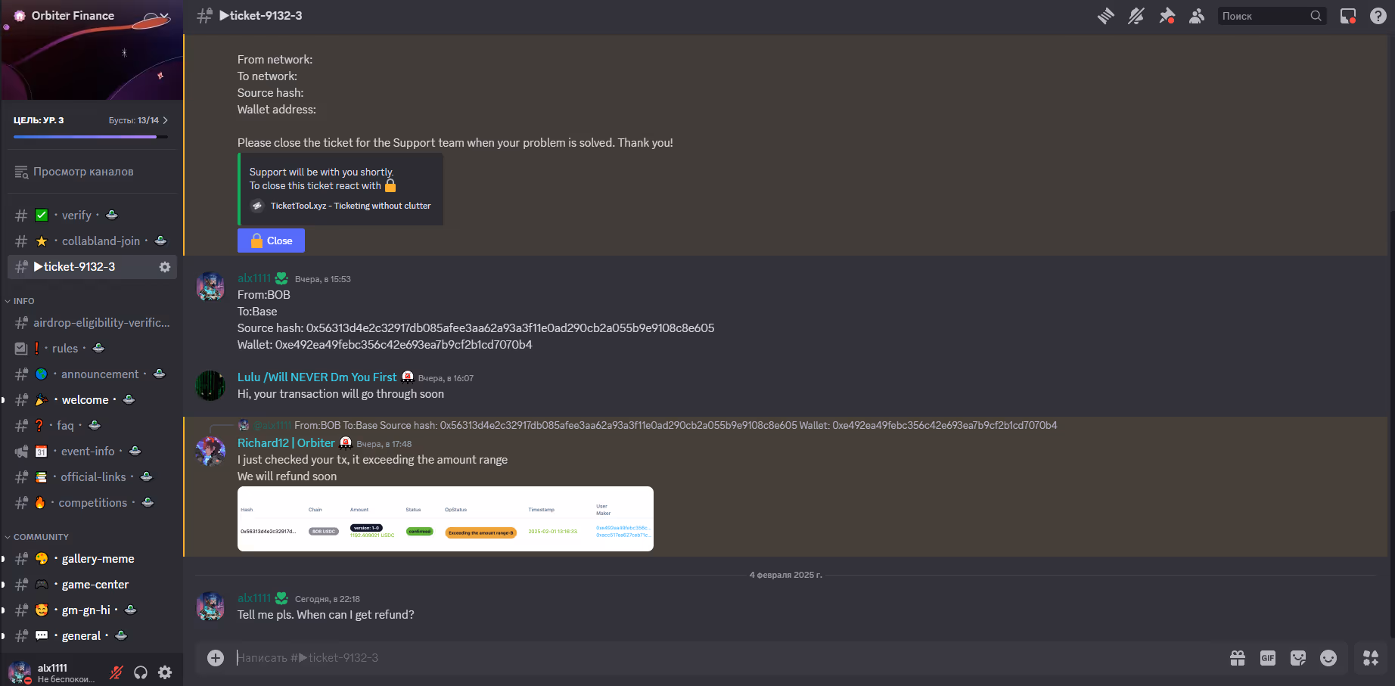Open the gift Nitro icon
This screenshot has width=1395, height=686.
(1238, 658)
